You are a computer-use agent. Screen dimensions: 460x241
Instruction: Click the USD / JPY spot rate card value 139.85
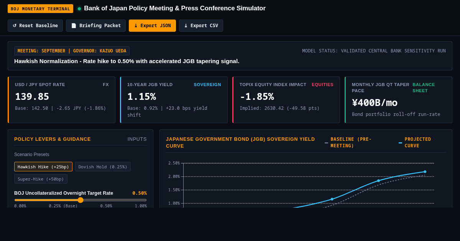(32, 96)
